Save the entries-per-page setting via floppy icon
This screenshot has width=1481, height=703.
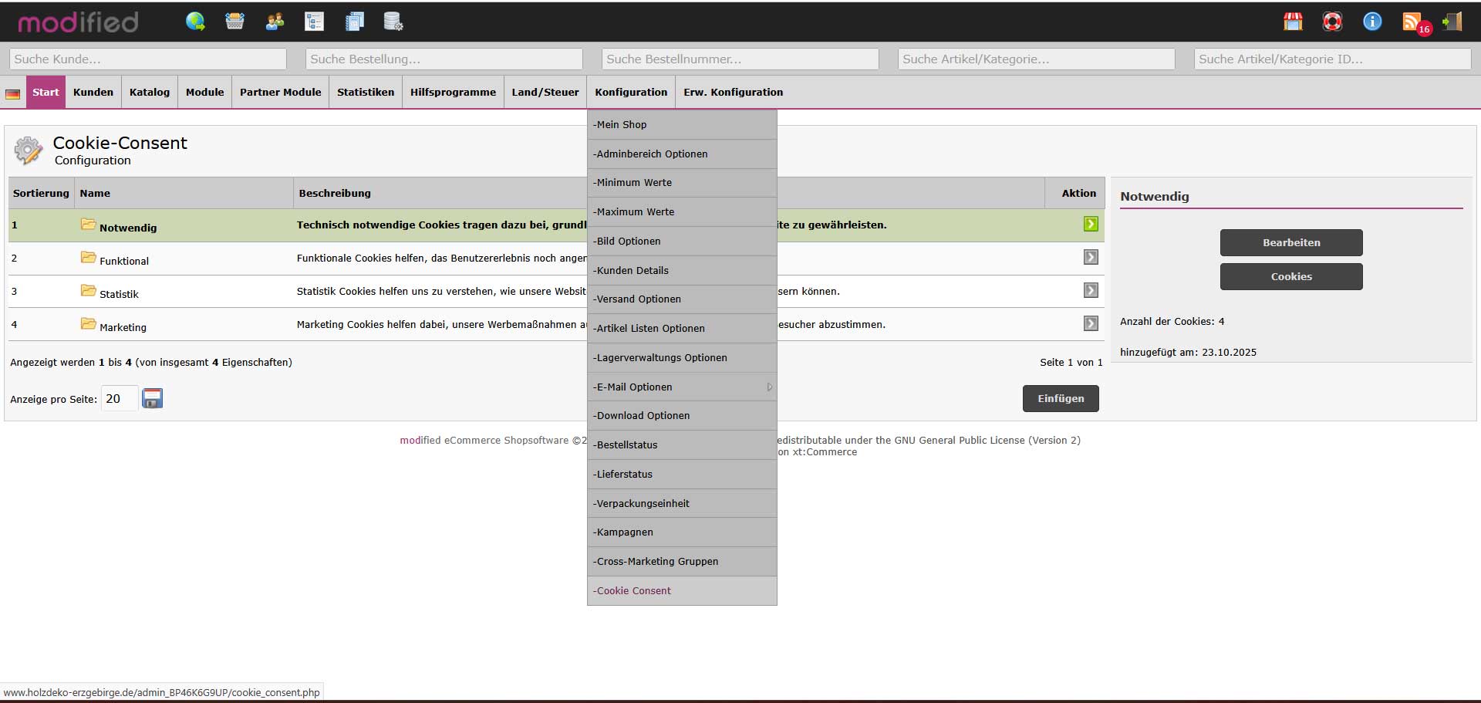coord(153,398)
